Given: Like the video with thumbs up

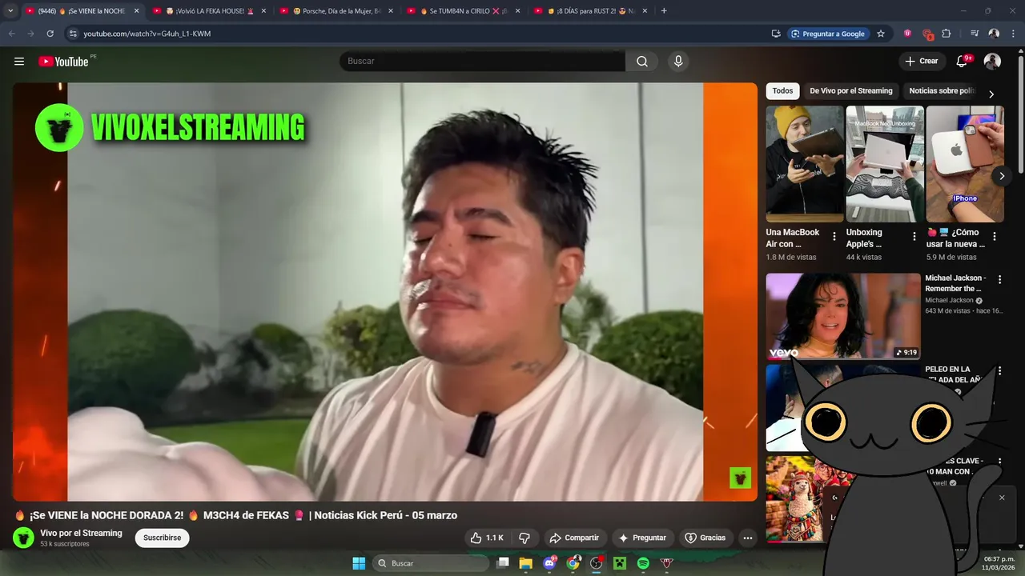Looking at the screenshot, I should [487, 538].
